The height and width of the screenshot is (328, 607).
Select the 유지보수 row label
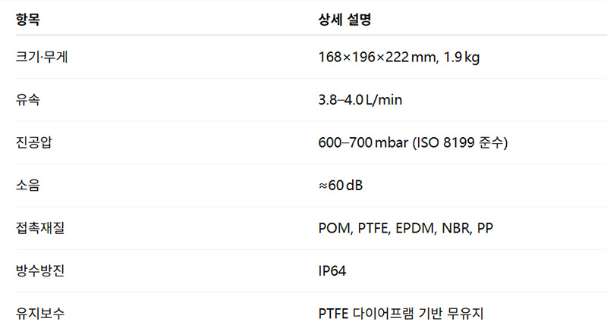(x=40, y=312)
